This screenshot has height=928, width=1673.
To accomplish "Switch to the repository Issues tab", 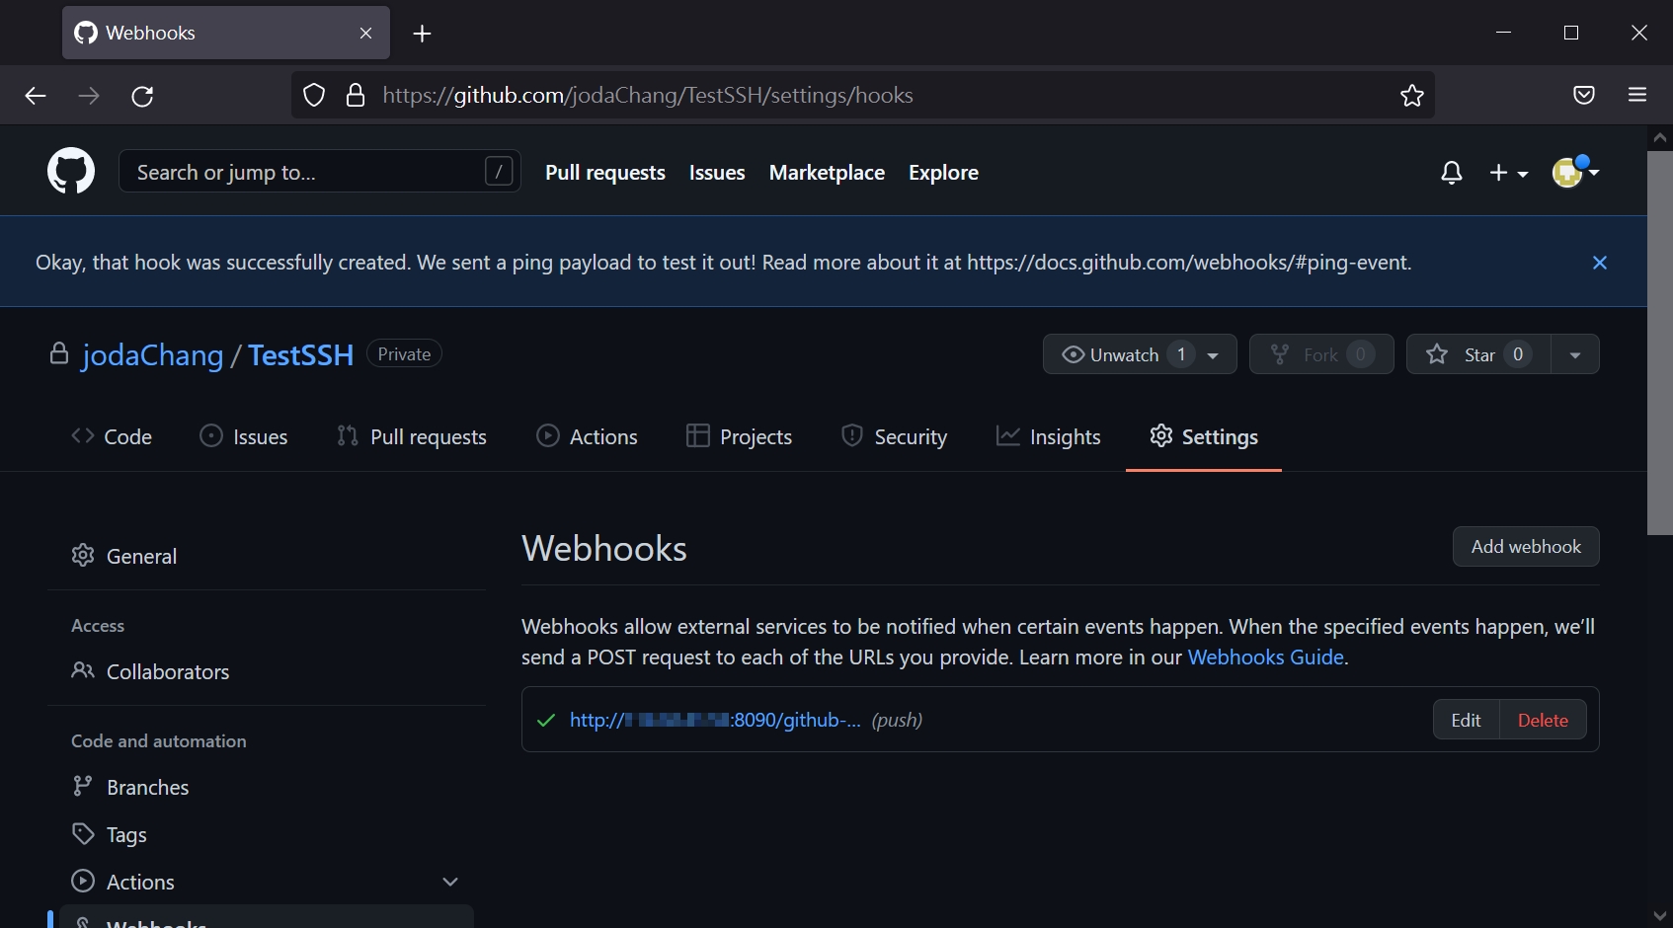I will [x=244, y=436].
